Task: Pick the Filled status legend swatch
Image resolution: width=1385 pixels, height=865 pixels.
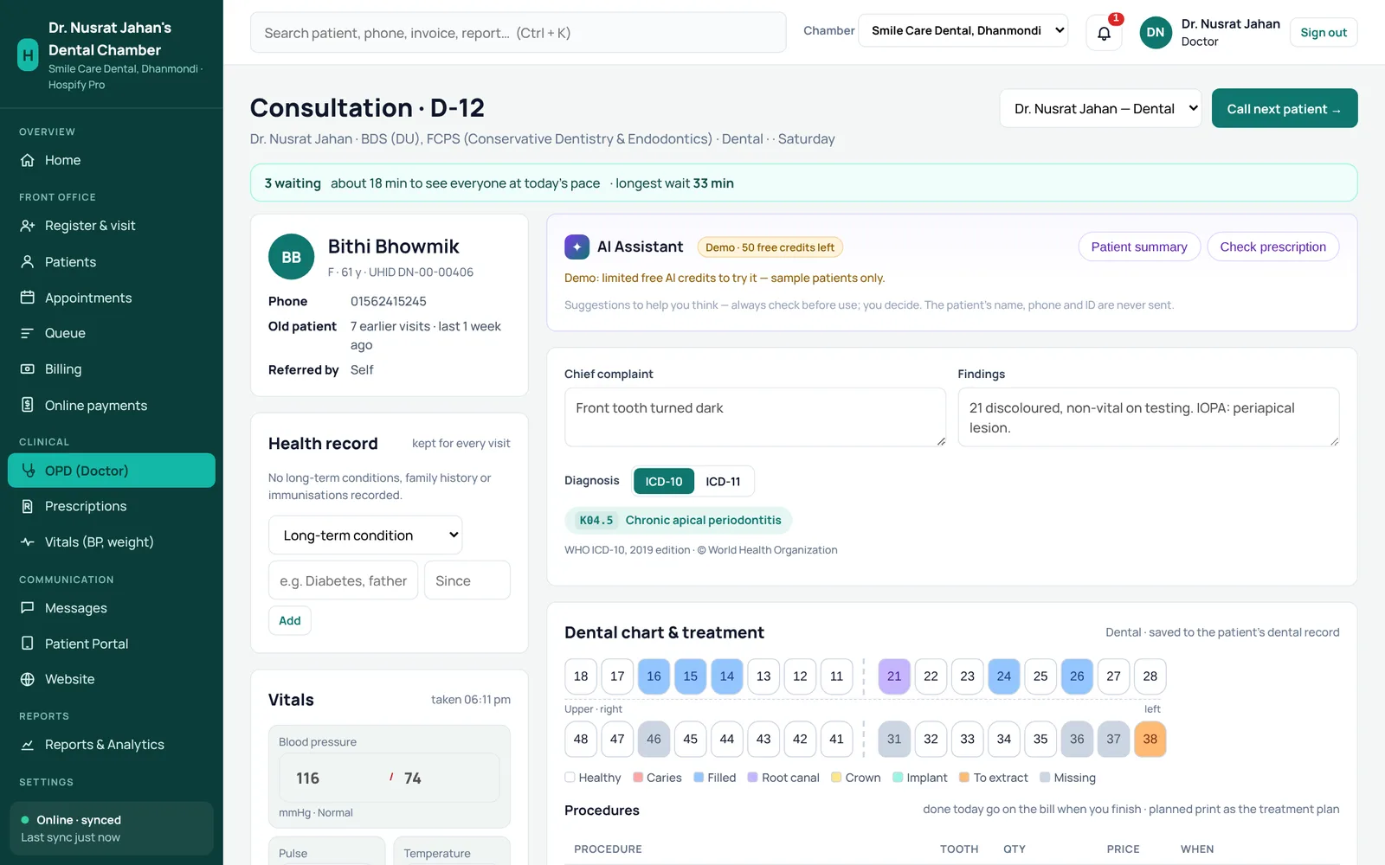Action: click(699, 777)
